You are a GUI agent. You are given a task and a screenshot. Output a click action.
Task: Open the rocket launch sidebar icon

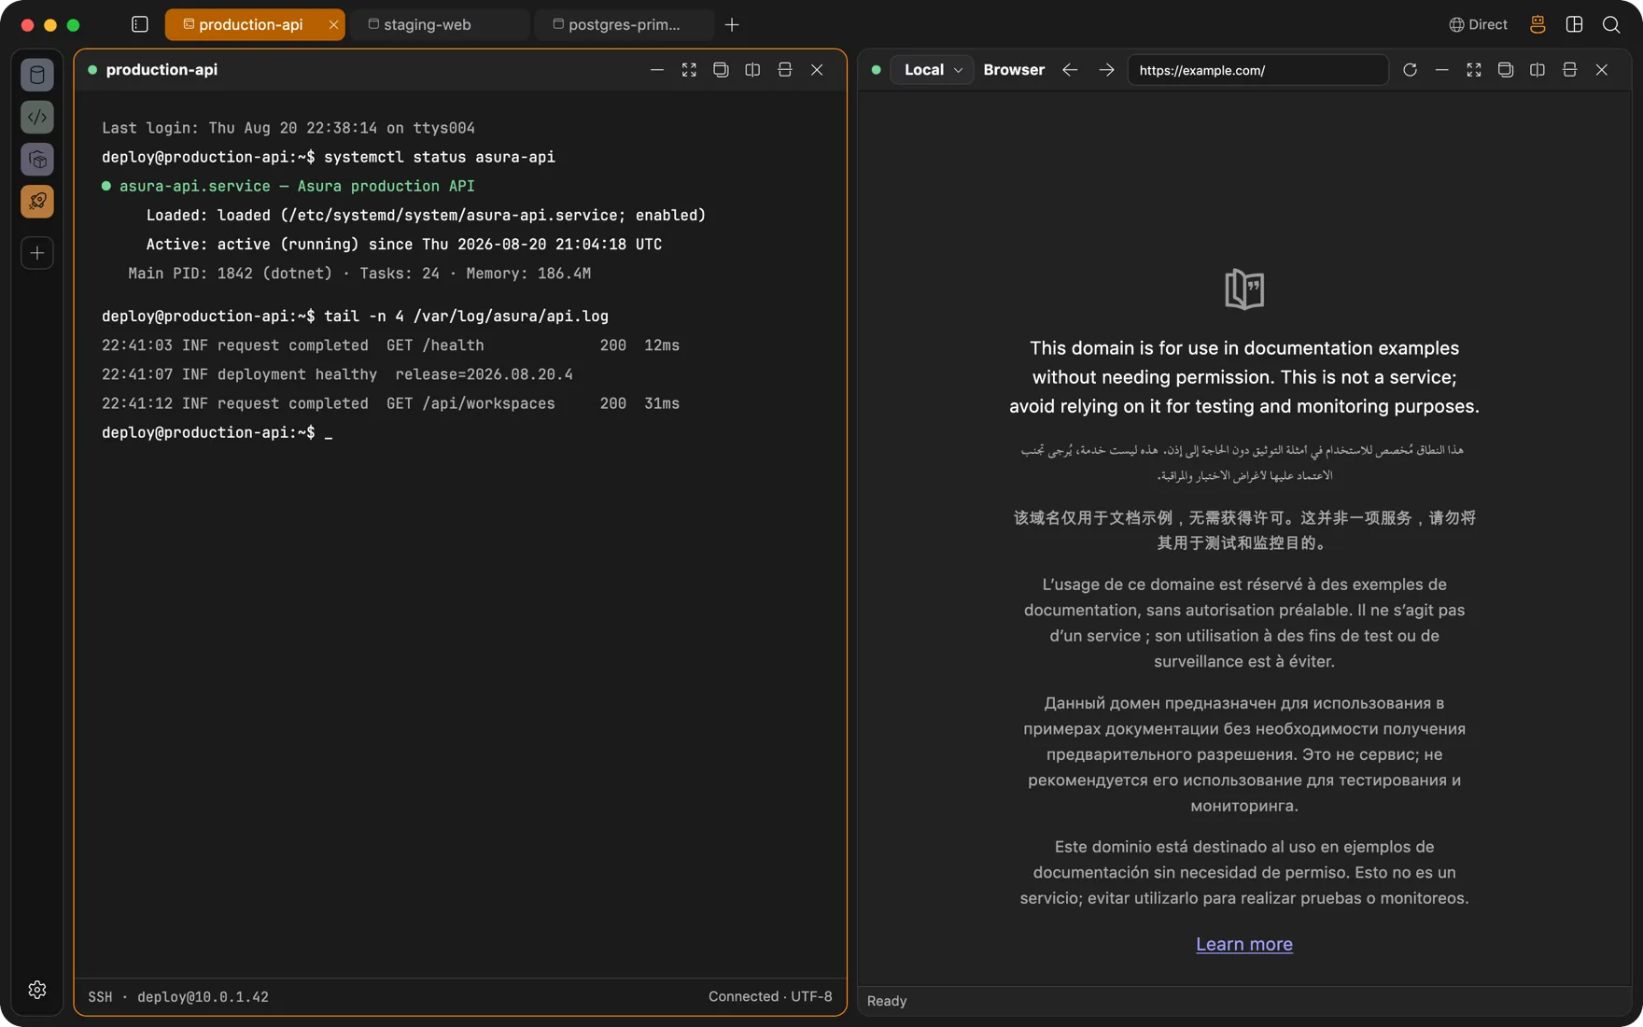point(37,202)
